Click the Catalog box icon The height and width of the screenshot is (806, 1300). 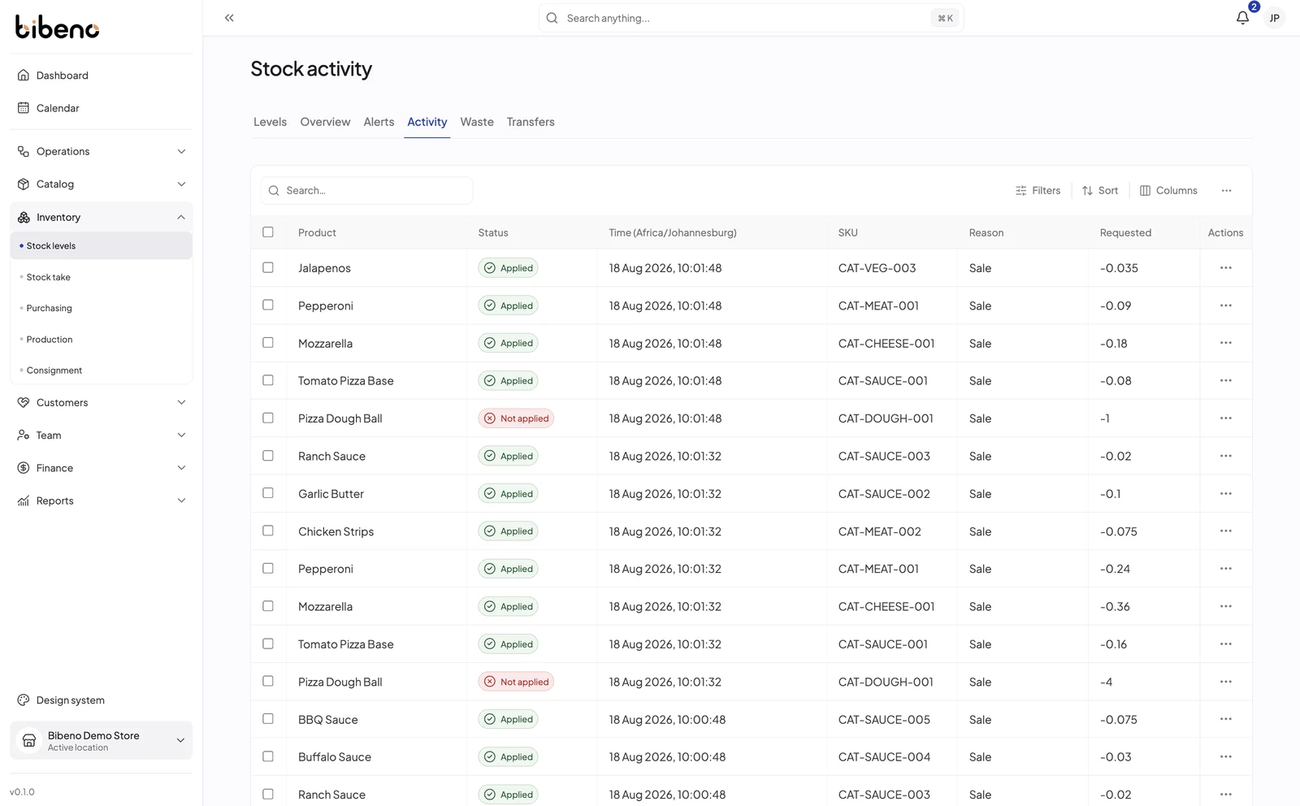point(24,184)
